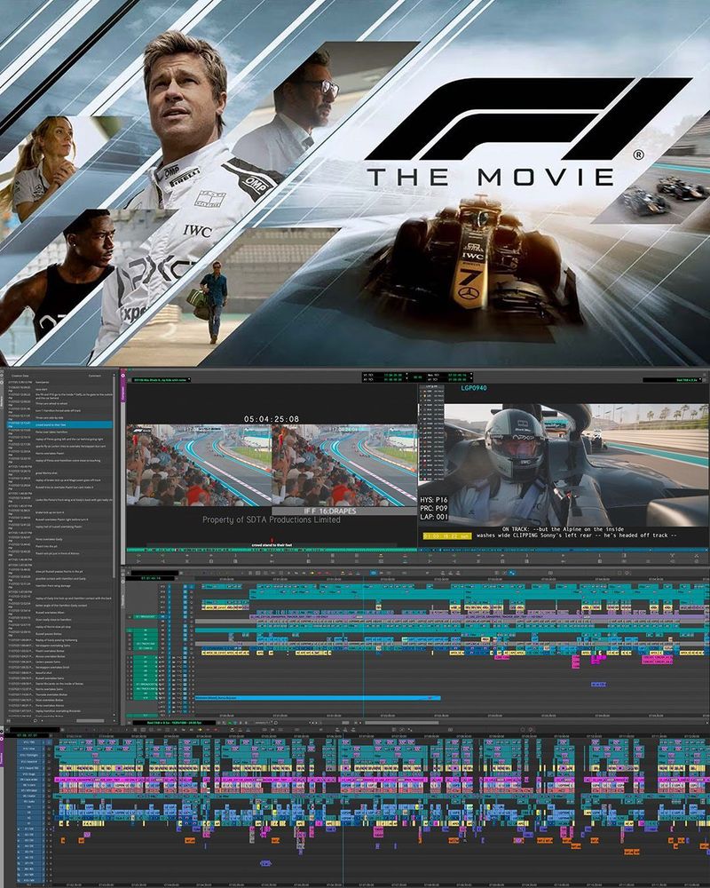This screenshot has width=710, height=888.
Task: Open the upper timeline fast menu hamburger icon
Action: 129,723
